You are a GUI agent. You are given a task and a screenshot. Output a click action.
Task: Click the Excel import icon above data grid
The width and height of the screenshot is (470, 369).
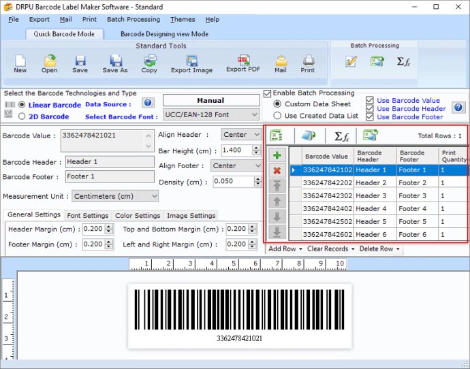(276, 135)
